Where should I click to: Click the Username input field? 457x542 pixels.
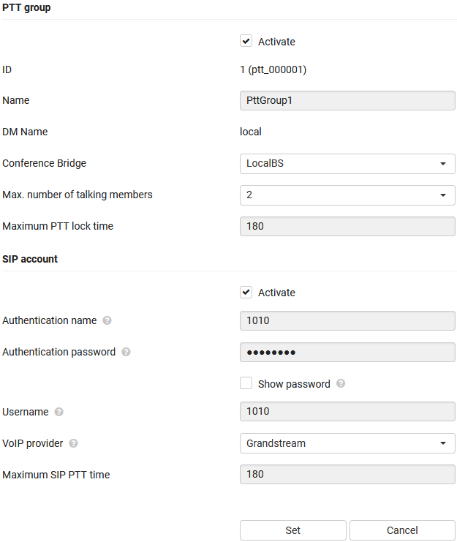pos(347,412)
